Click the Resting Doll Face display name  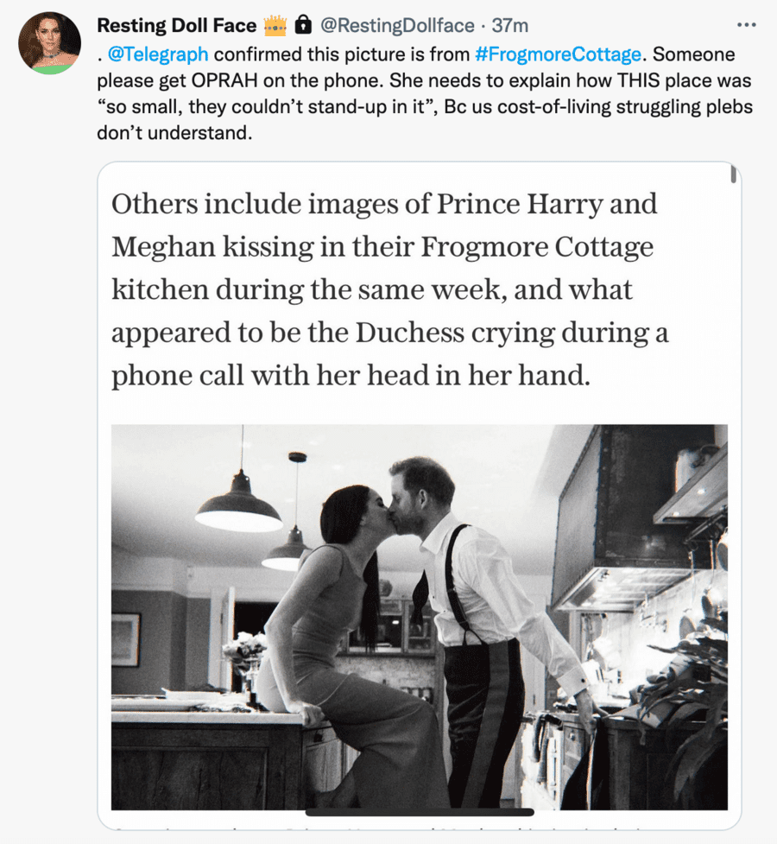click(176, 26)
